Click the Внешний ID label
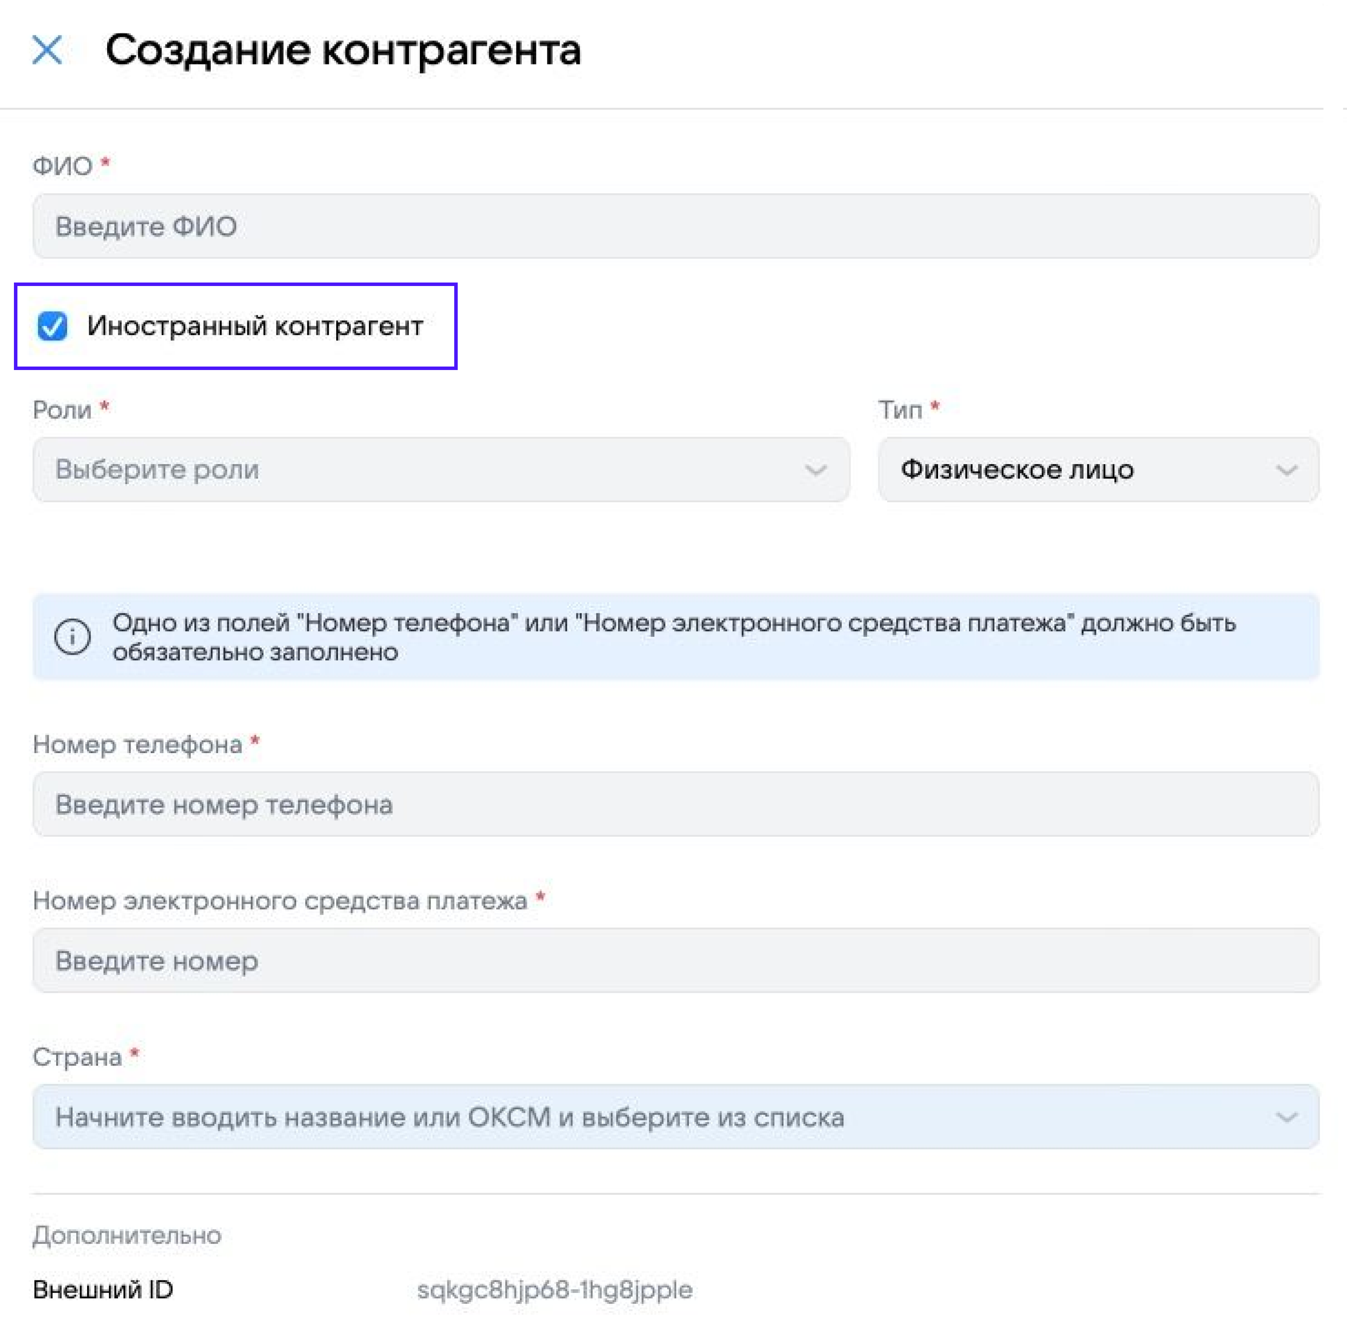Screen dimensions: 1347x1326 (103, 1290)
